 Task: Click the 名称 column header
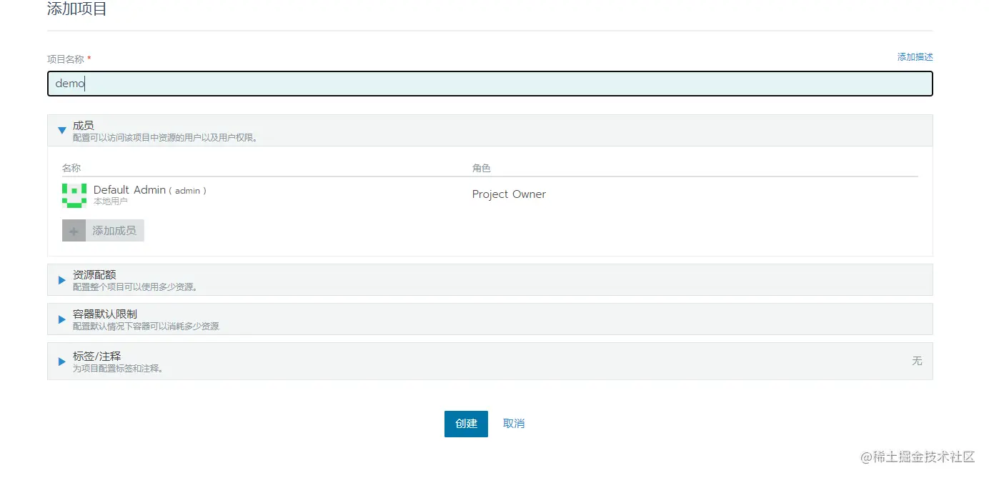click(x=71, y=168)
